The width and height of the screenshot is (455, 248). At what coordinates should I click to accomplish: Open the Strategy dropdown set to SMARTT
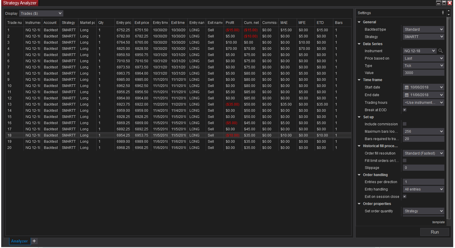(423, 37)
